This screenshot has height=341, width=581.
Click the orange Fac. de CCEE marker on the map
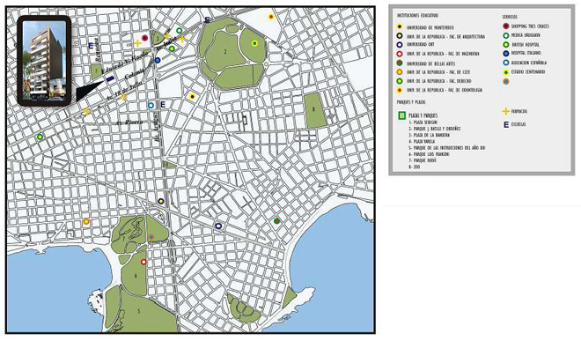[86, 221]
